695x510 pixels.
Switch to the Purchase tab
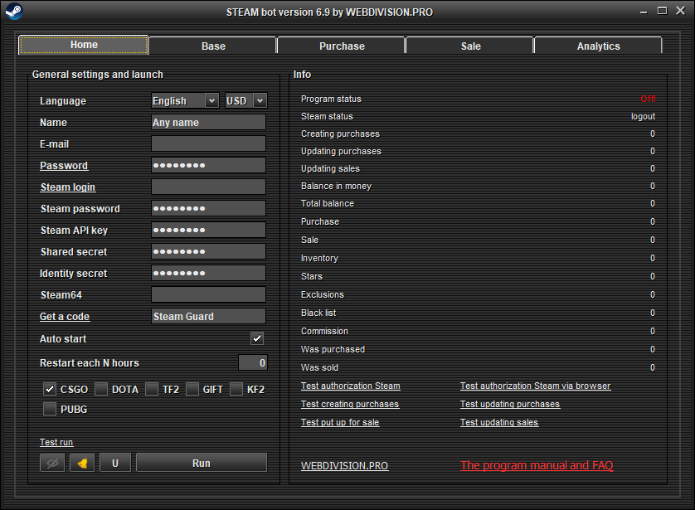(x=342, y=46)
